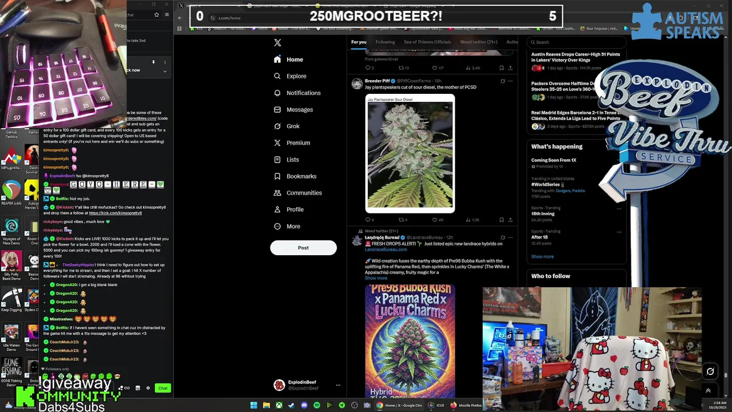This screenshot has height=412, width=732.
Task: Open Grok in X sidebar
Action: (x=287, y=126)
